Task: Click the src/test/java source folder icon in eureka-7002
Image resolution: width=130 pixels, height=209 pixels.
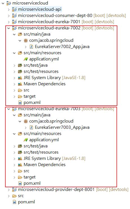Action: [20, 65]
